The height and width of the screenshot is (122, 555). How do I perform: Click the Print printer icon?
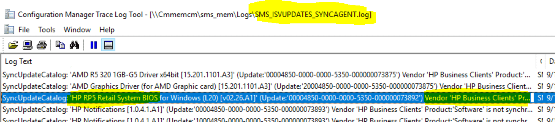point(42,45)
